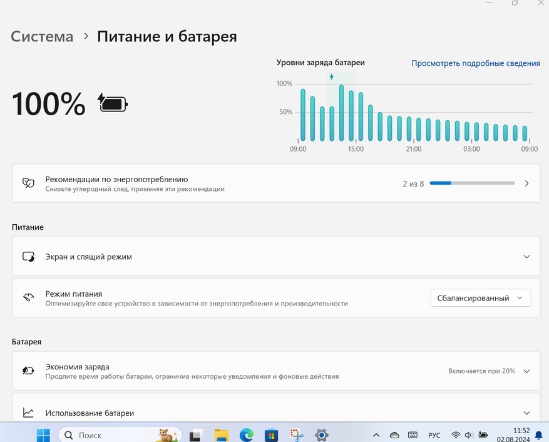The height and width of the screenshot is (442, 549).
Task: Launch Microsoft Edge from the taskbar
Action: point(246,434)
